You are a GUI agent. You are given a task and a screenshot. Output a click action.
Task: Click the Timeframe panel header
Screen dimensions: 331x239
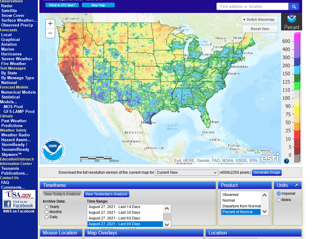click(128, 185)
